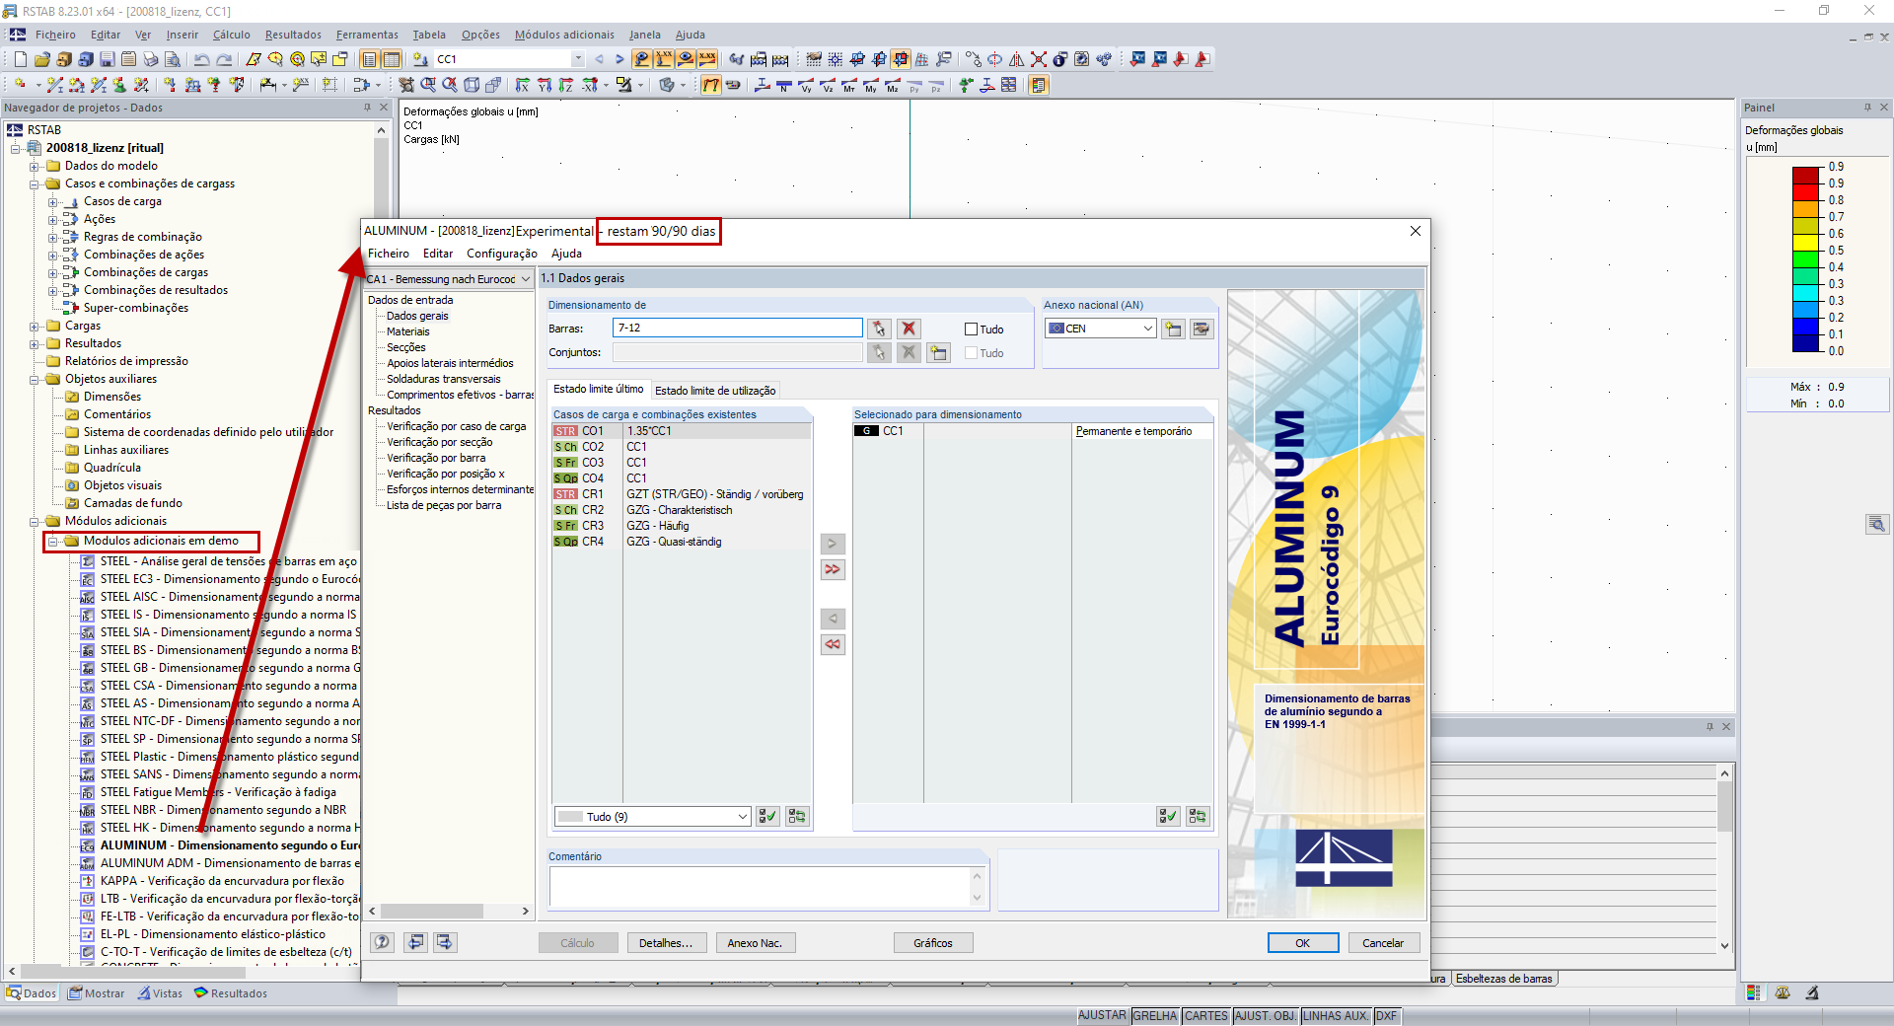Viewport: 1894px width, 1026px height.
Task: Click the help question mark icon in ALUMINUM dialog
Action: coord(382,942)
